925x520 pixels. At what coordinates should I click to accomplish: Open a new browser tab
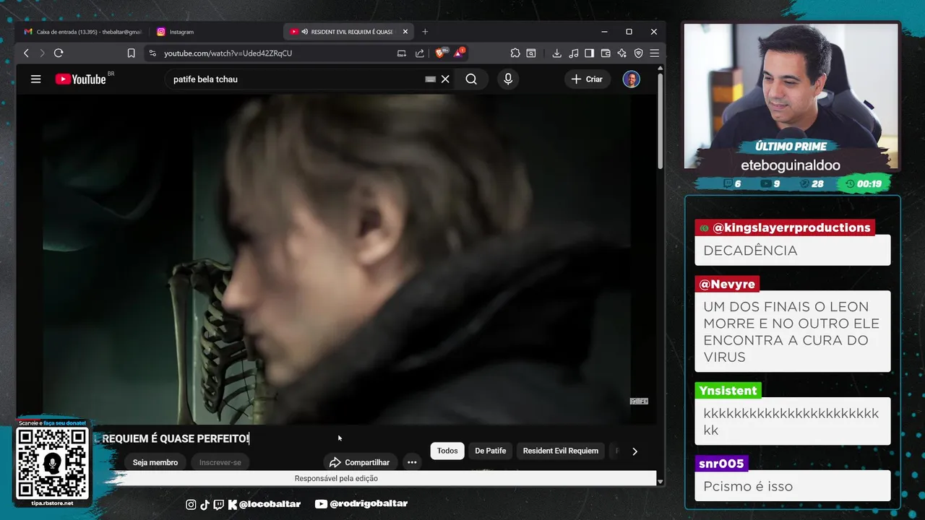tap(425, 32)
